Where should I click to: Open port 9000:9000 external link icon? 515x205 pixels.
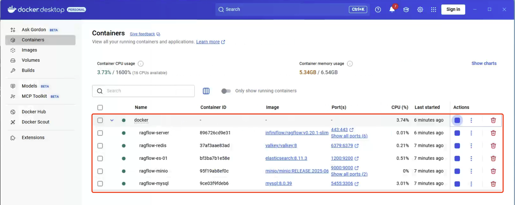click(356, 168)
